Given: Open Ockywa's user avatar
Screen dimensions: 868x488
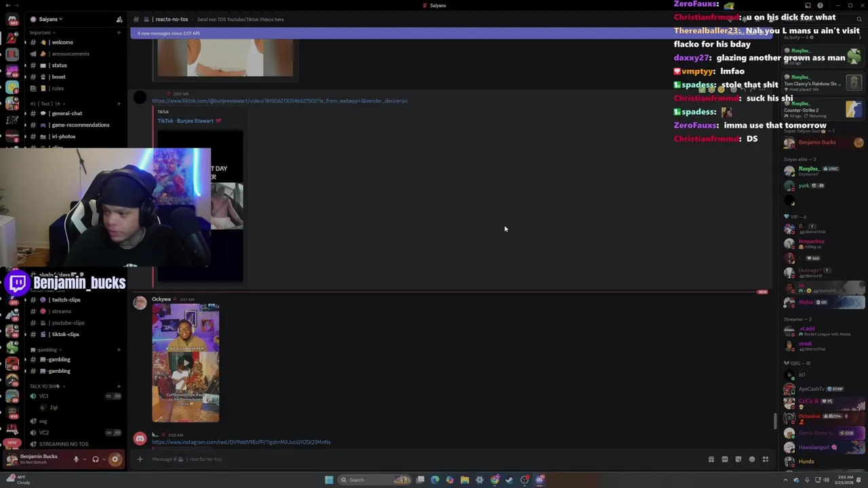Looking at the screenshot, I should [x=140, y=303].
